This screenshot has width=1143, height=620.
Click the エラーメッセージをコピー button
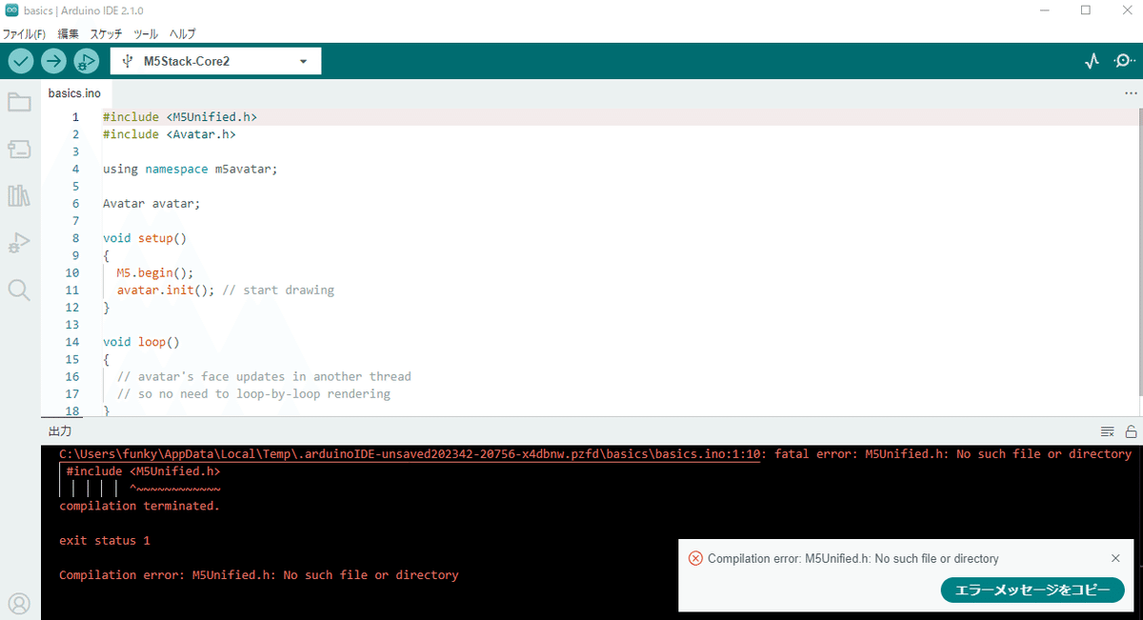click(1033, 590)
